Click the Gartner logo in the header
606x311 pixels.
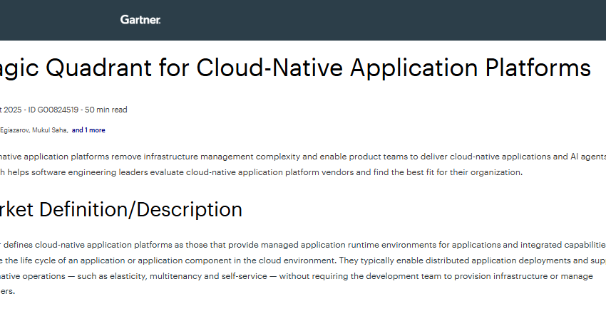point(140,20)
